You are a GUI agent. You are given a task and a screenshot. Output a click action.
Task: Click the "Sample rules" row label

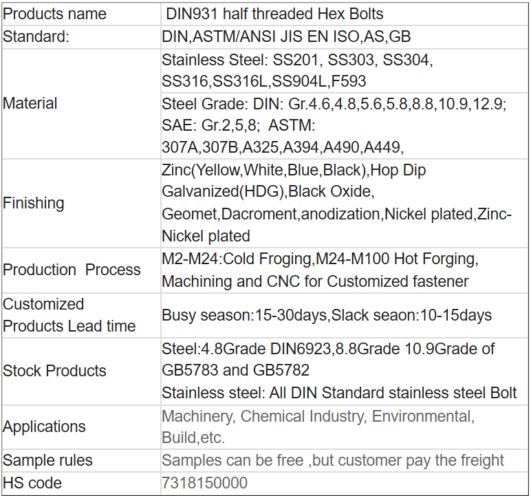pos(47,460)
